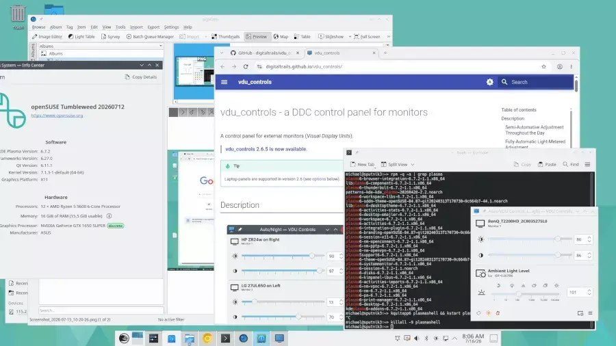The image size is (616, 346).
Task: Open the Albums combo box in digiKam sidebar
Action: point(101,46)
